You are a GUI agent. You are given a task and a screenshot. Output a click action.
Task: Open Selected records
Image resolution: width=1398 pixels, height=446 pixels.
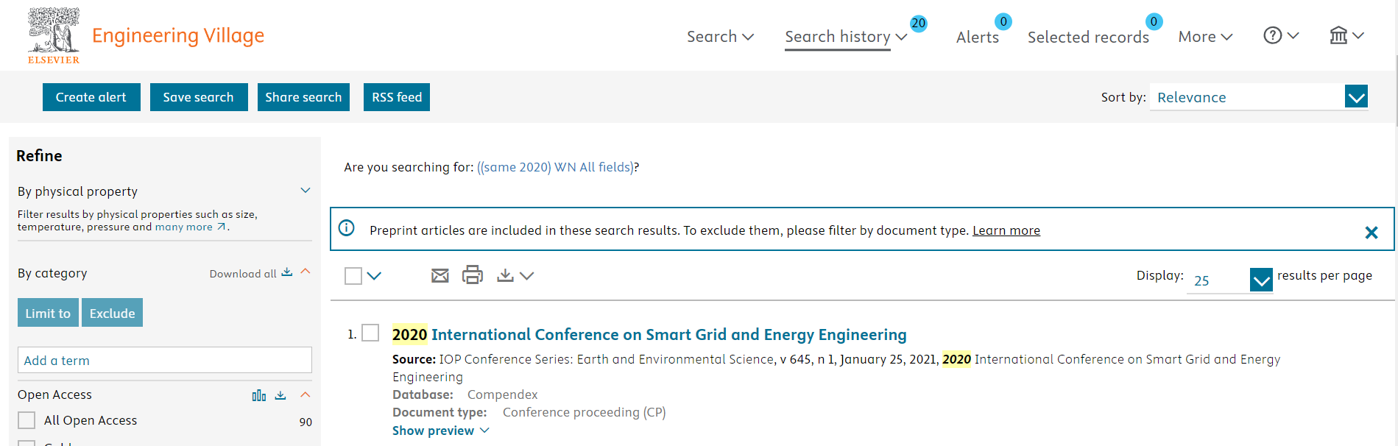point(1088,37)
